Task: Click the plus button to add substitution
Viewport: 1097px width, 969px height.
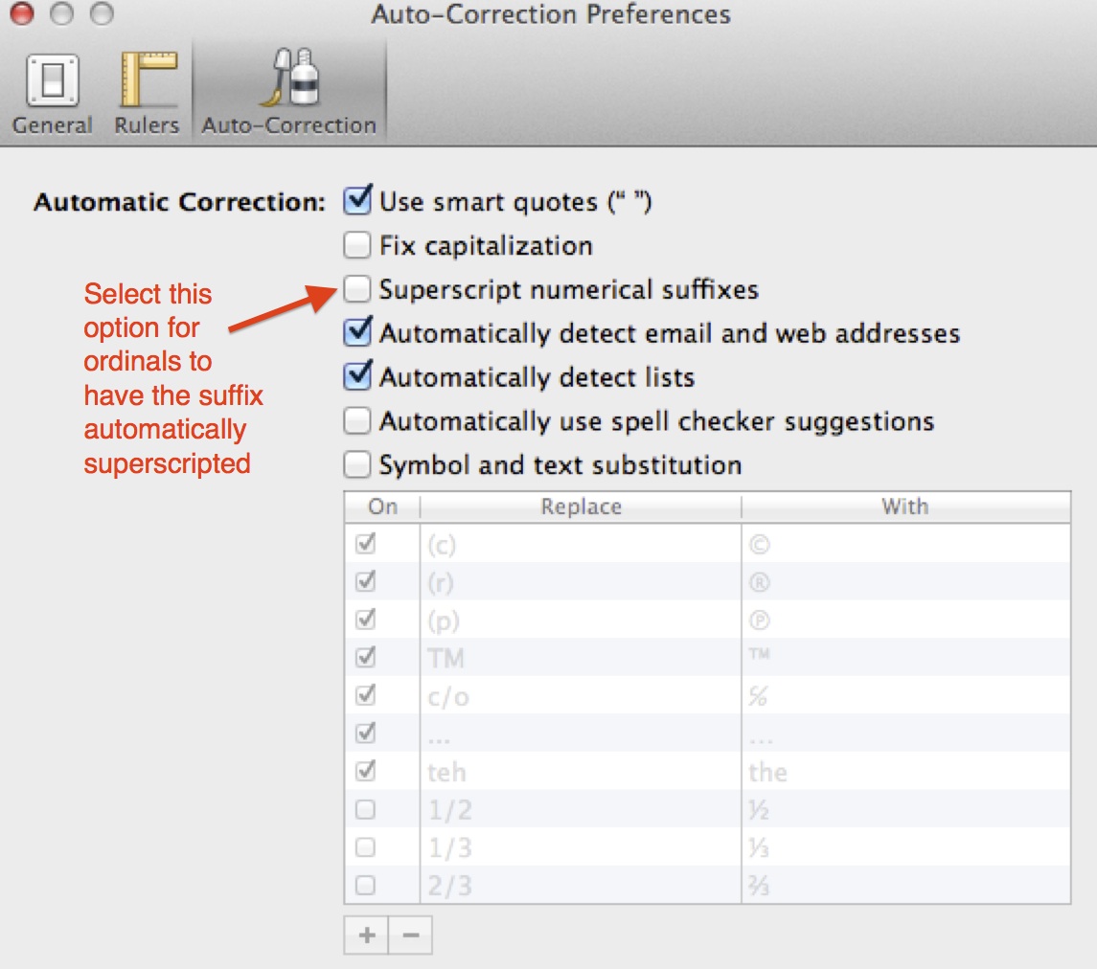Action: click(x=366, y=935)
